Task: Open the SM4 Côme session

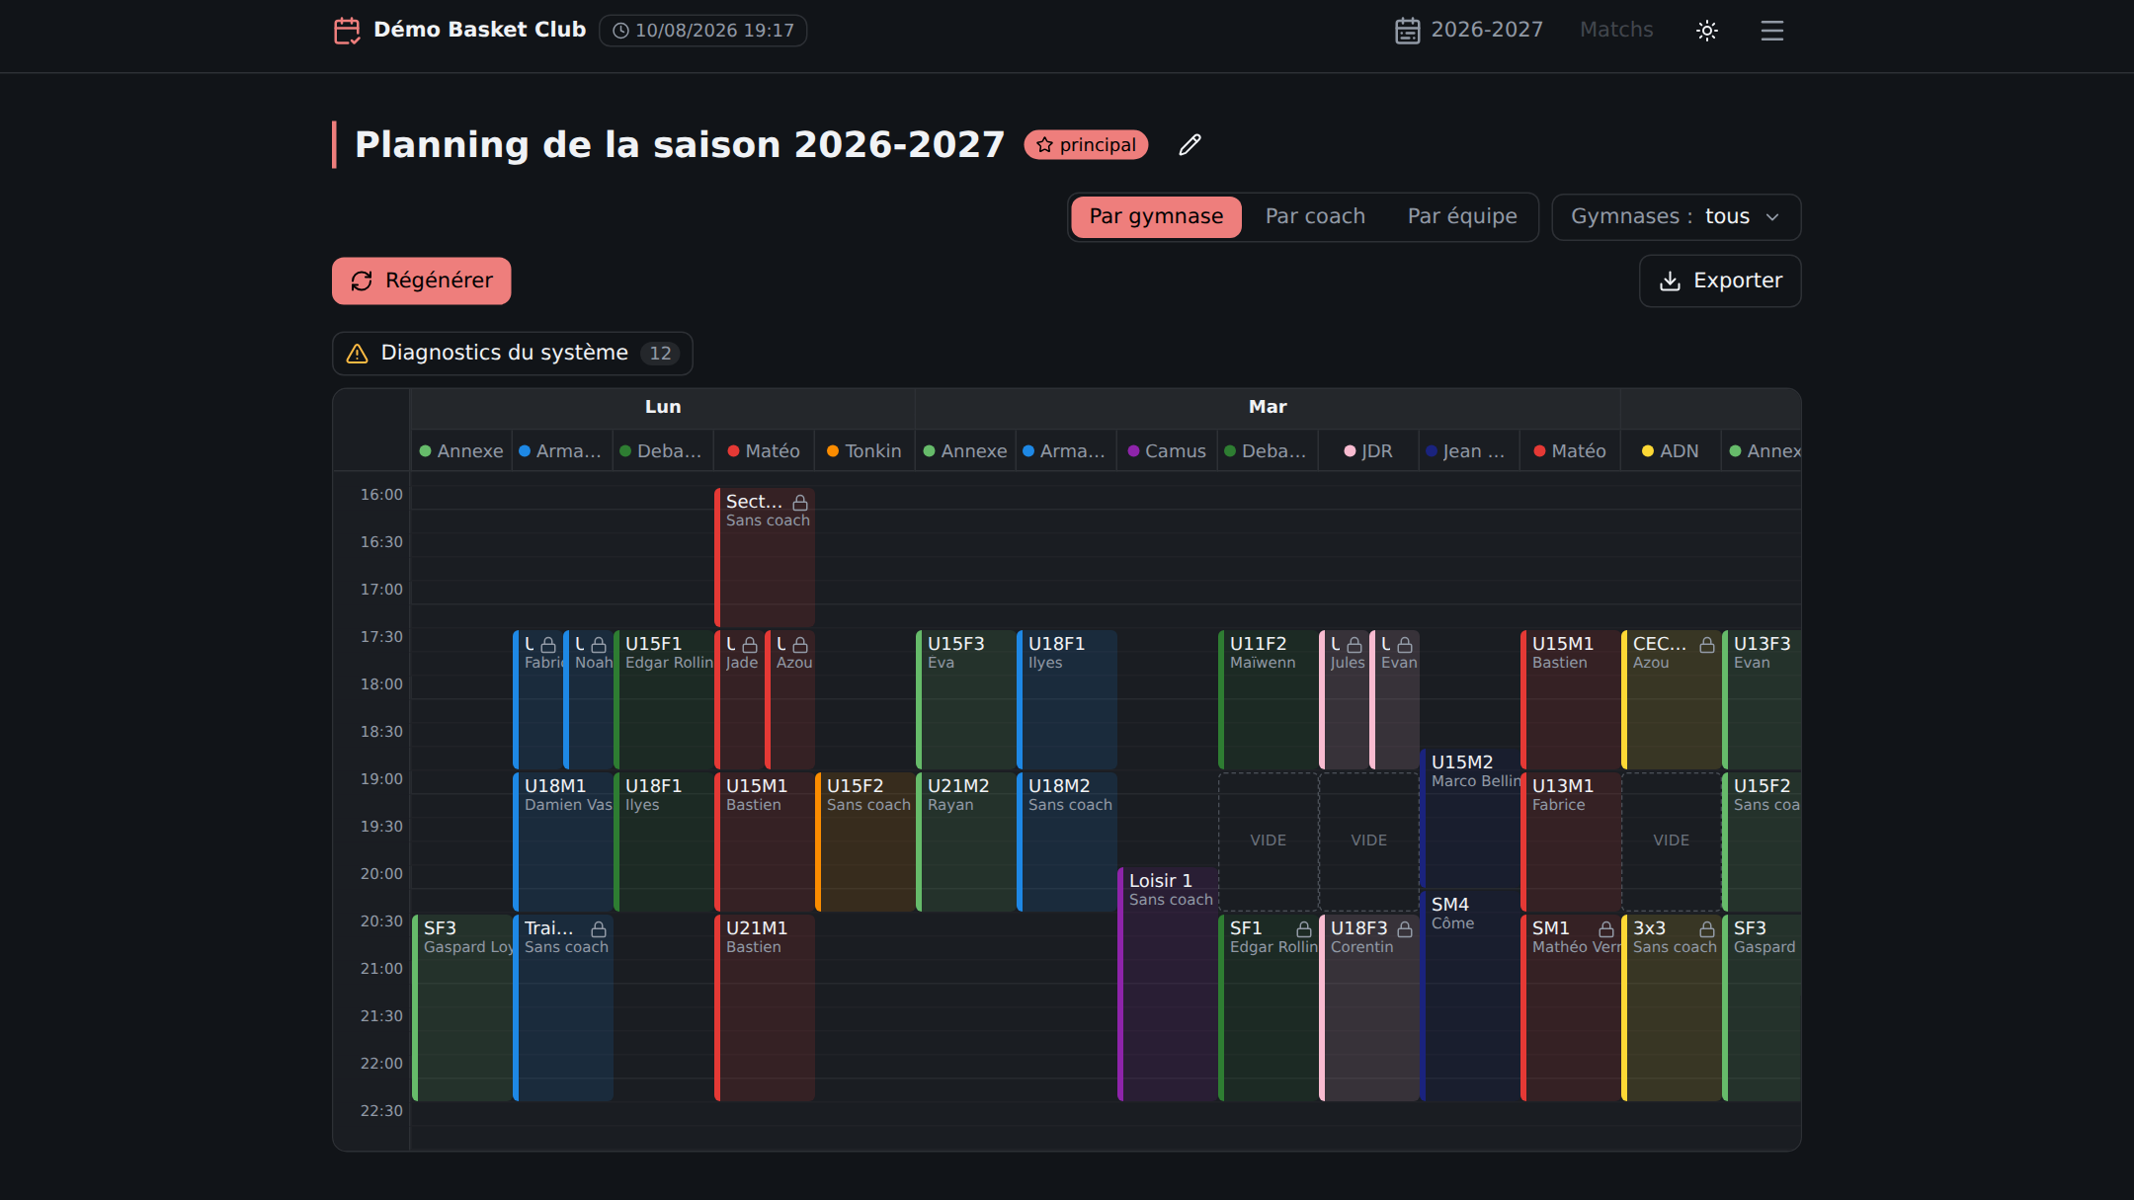Action: (x=1470, y=996)
